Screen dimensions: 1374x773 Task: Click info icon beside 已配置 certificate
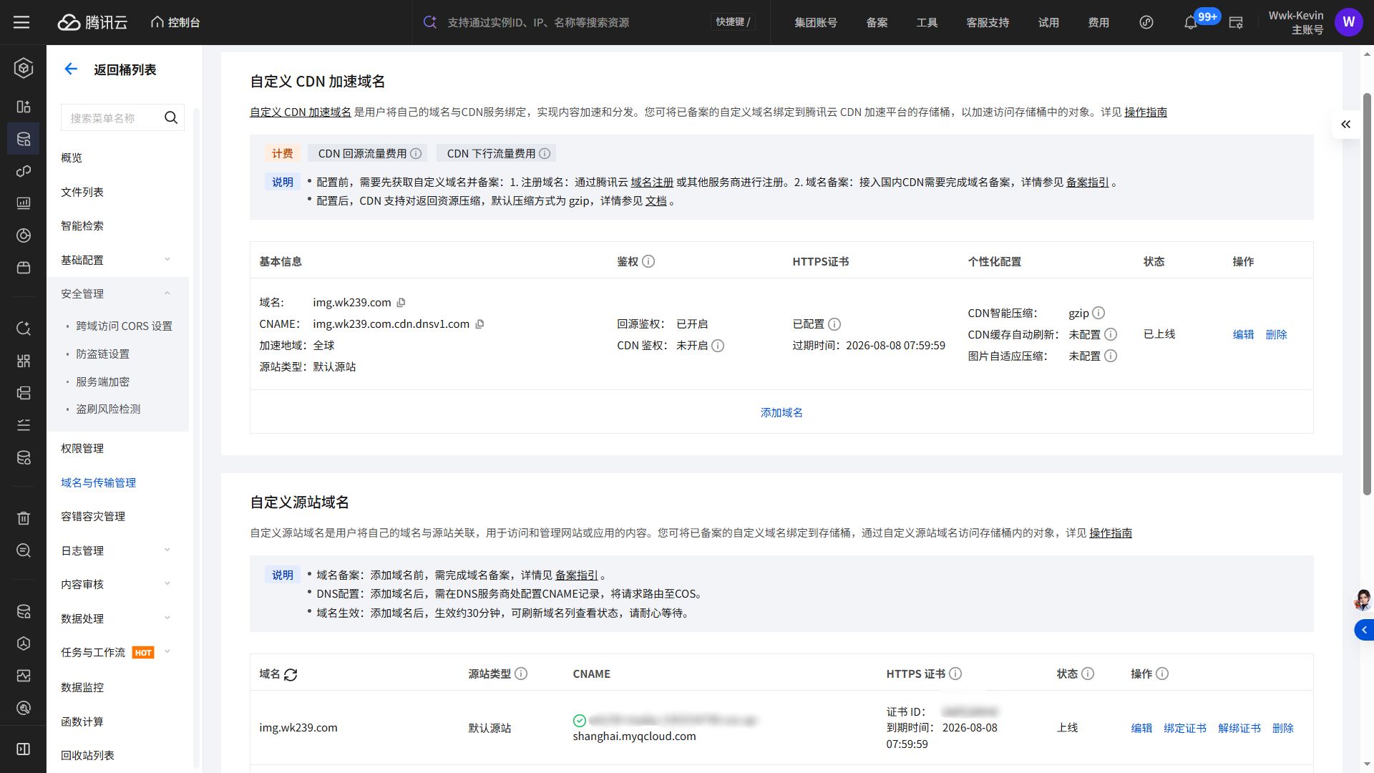pyautogui.click(x=834, y=324)
